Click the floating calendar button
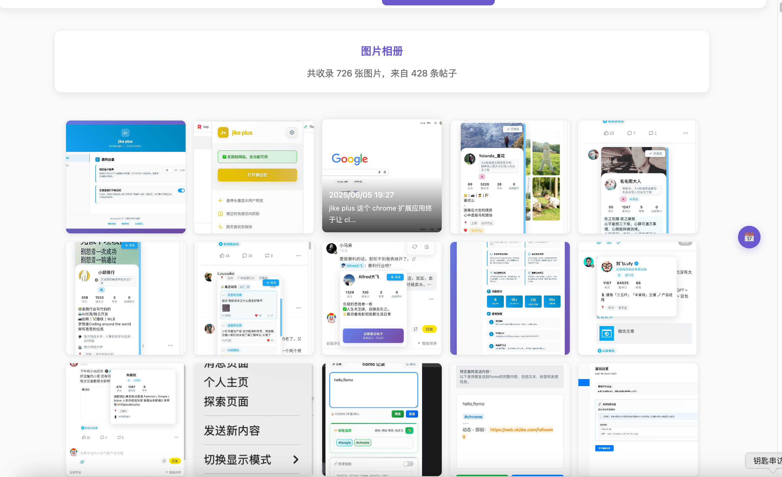The image size is (782, 477). [749, 237]
